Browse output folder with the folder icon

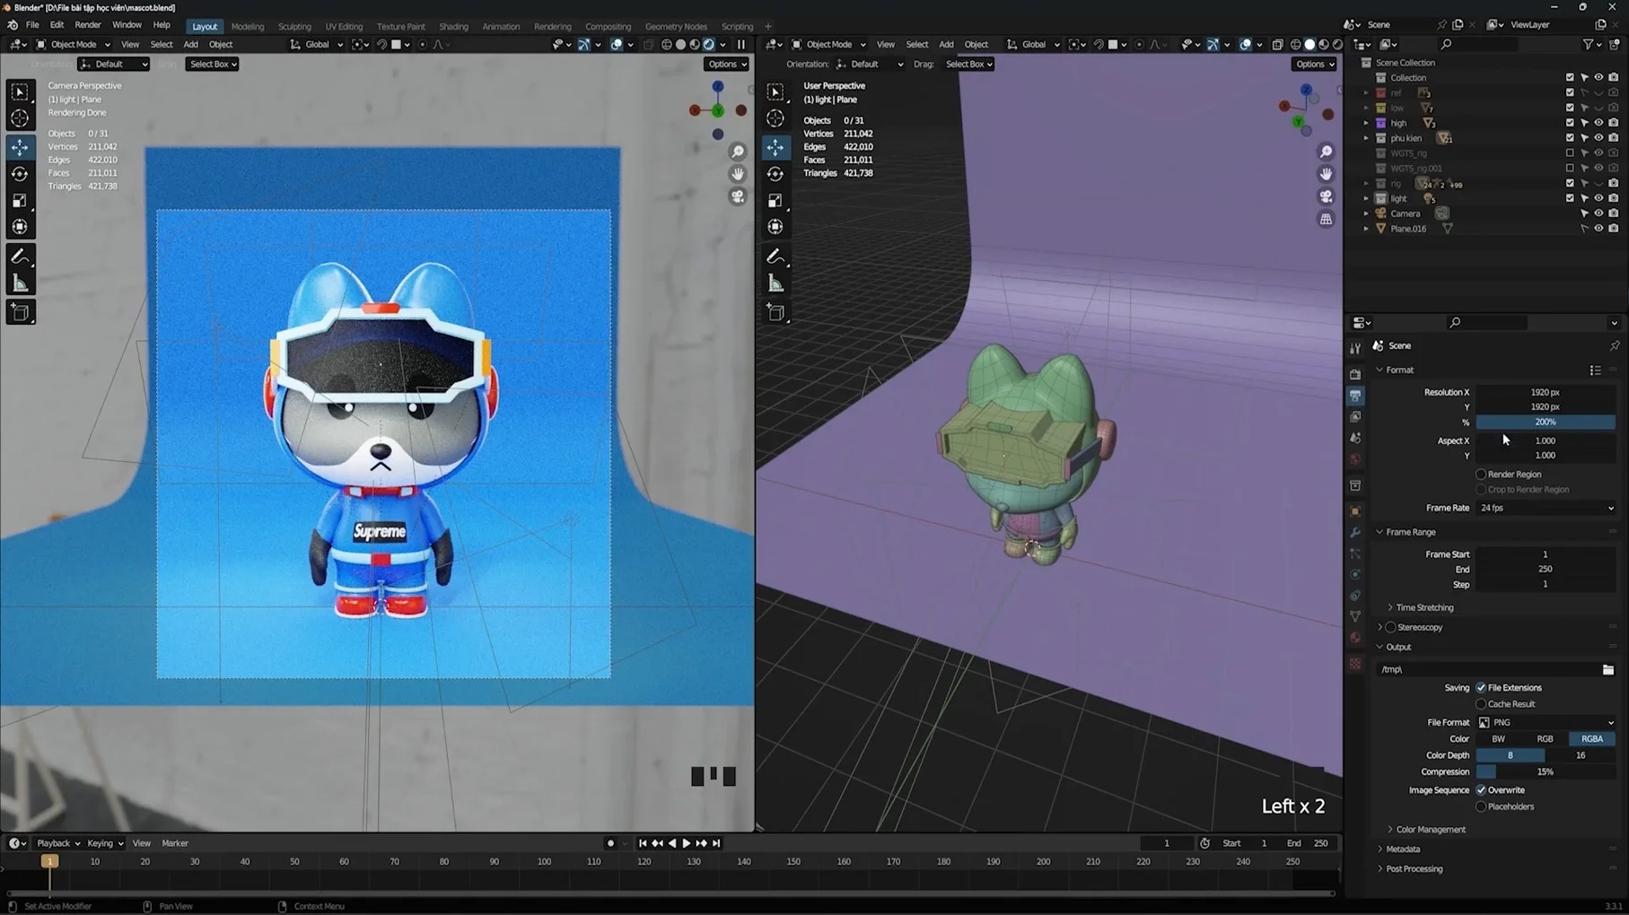coord(1607,670)
